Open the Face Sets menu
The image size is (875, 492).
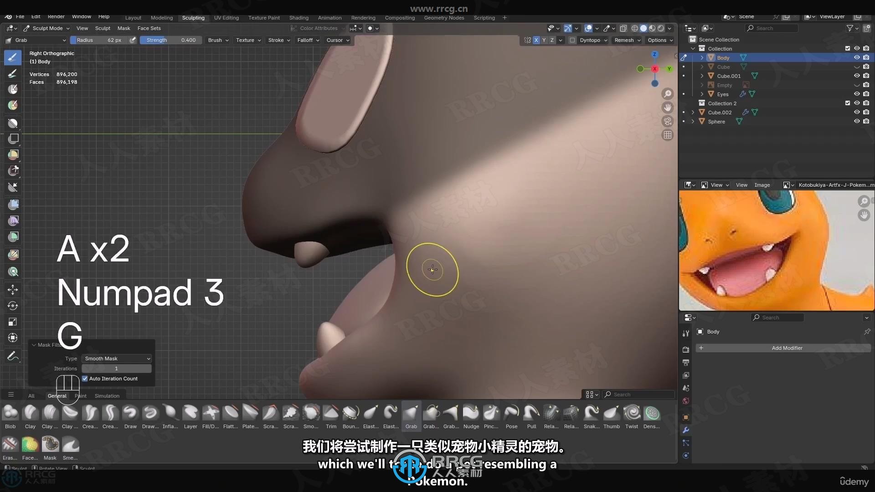pos(149,28)
